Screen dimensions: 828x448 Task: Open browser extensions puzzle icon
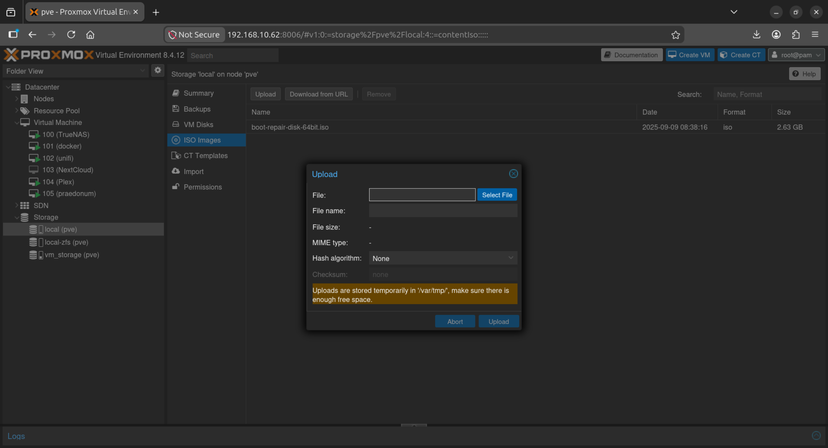[x=796, y=34]
